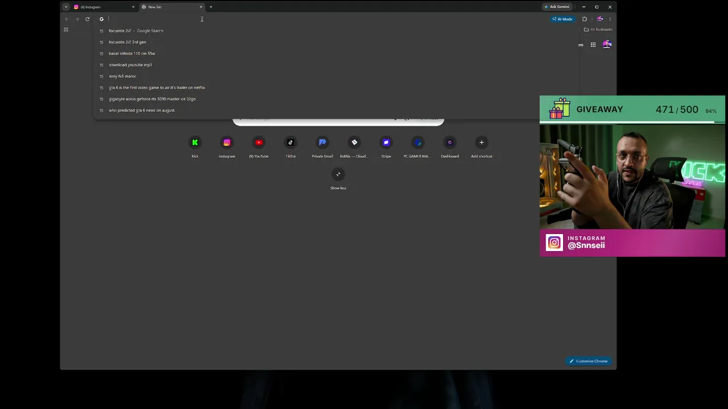Open the tab search dropdown

pyautogui.click(x=66, y=7)
